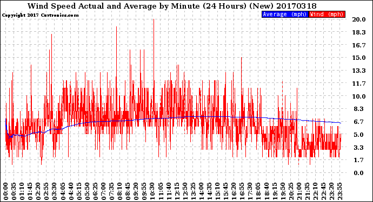Click the chart title text
The image size is (373, 202).
(172, 6)
